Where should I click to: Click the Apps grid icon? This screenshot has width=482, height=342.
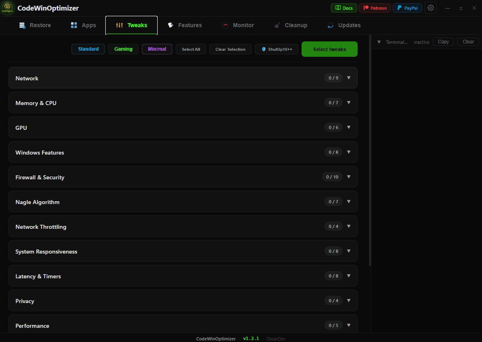[74, 25]
